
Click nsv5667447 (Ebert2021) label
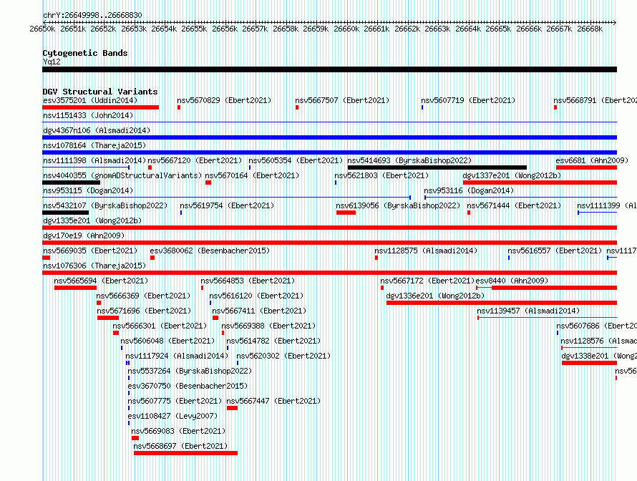273,401
